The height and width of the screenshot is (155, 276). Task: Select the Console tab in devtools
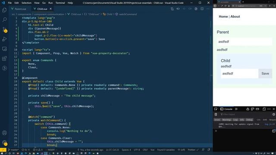226,109
